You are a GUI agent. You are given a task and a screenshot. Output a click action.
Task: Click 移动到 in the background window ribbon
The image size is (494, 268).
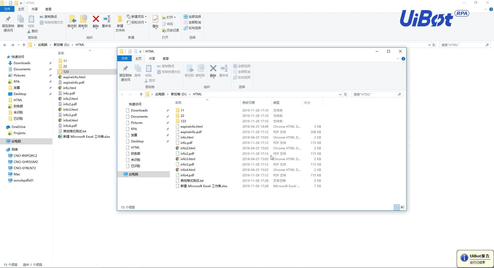(x=72, y=22)
